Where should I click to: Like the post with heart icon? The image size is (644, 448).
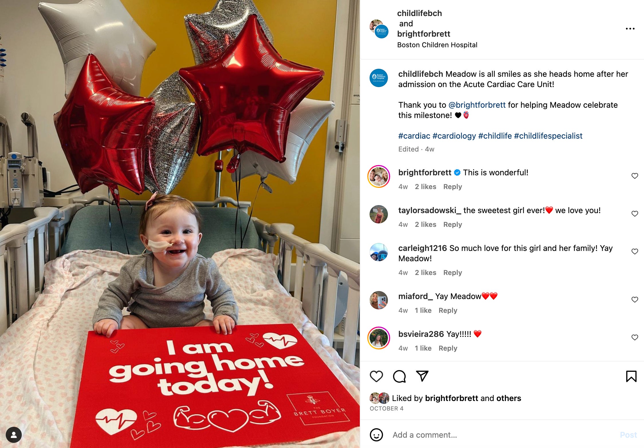(376, 376)
